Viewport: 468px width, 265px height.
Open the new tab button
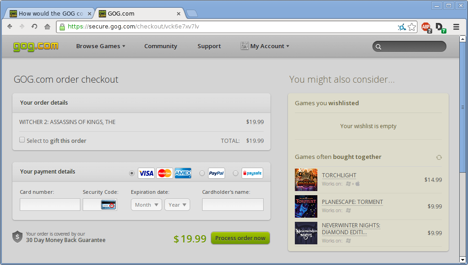[192, 13]
